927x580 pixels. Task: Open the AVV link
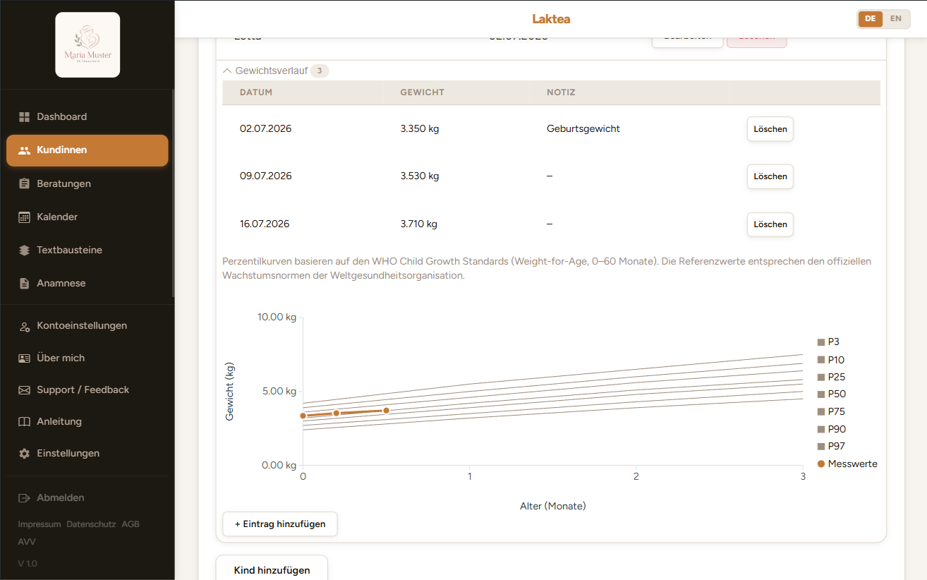[x=27, y=542]
